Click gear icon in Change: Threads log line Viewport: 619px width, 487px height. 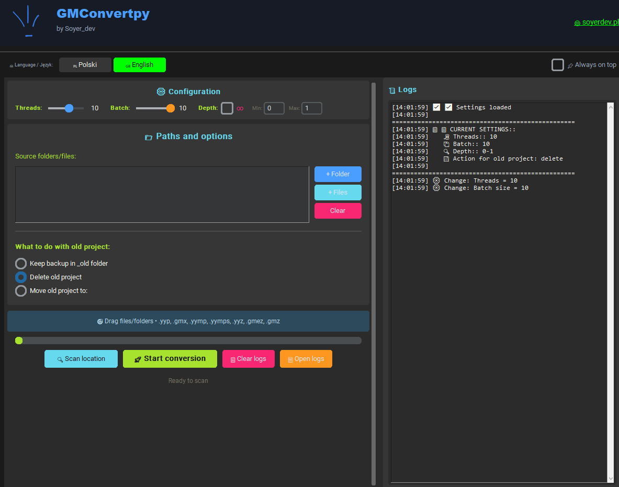click(x=436, y=180)
